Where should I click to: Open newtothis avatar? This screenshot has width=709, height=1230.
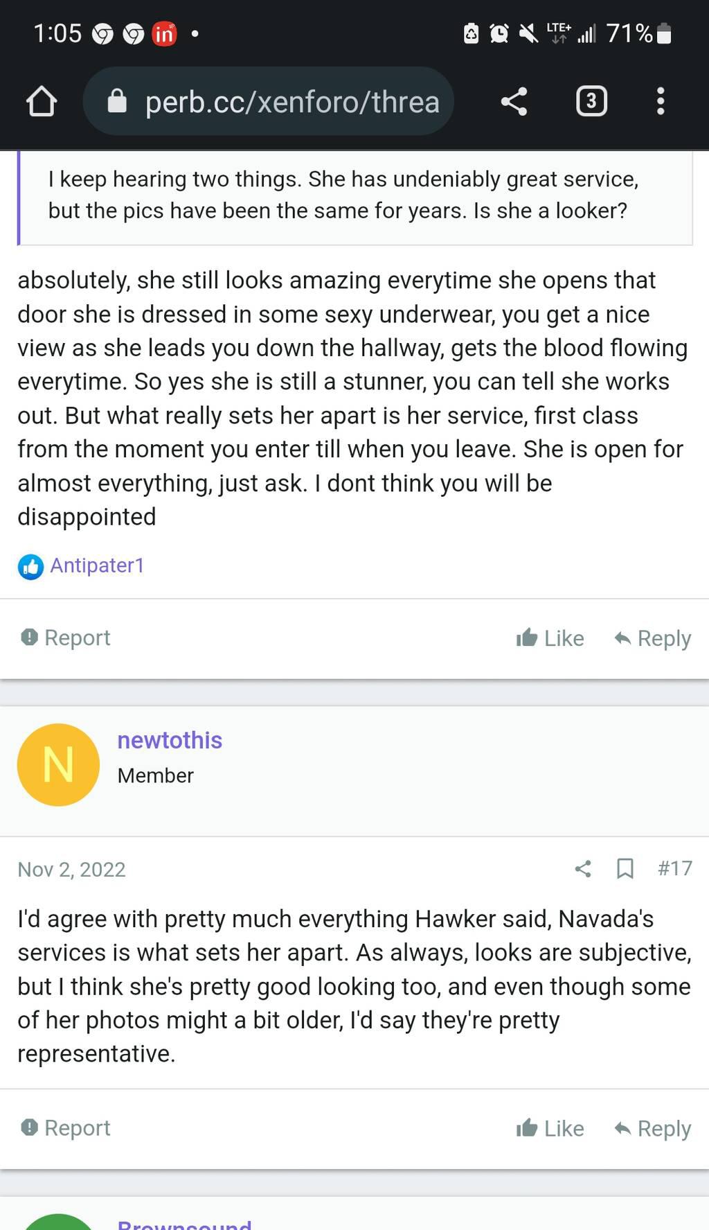point(58,764)
